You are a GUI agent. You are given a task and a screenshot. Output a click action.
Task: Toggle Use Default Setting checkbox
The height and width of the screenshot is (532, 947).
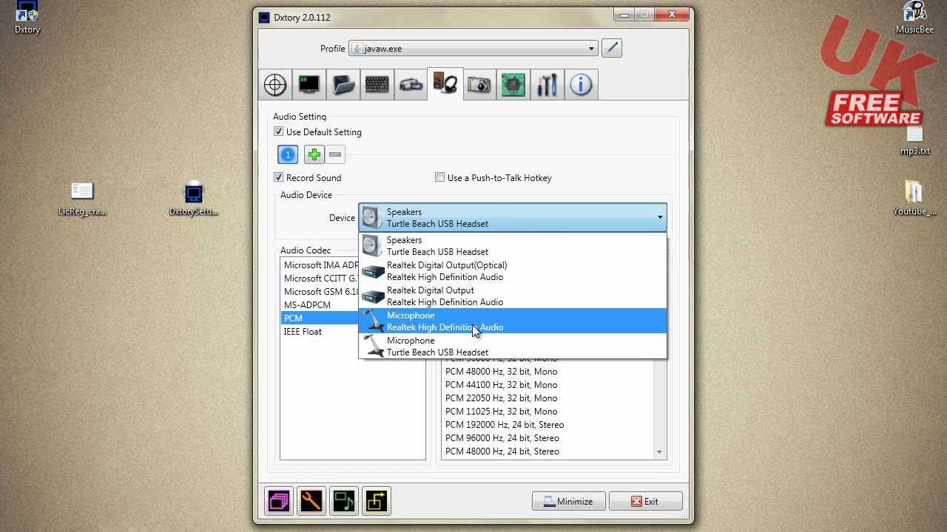tap(279, 132)
